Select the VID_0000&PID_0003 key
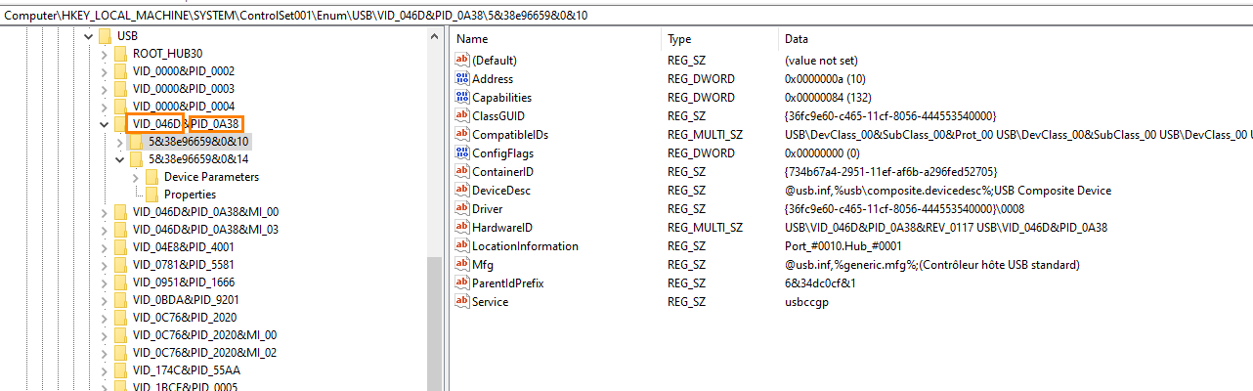 (x=183, y=89)
